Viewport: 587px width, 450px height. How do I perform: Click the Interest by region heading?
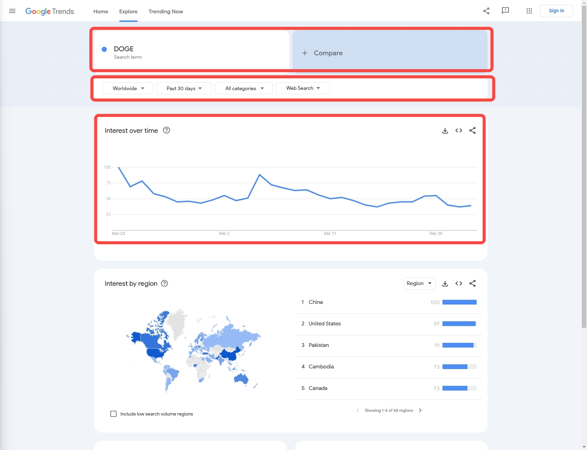point(131,283)
